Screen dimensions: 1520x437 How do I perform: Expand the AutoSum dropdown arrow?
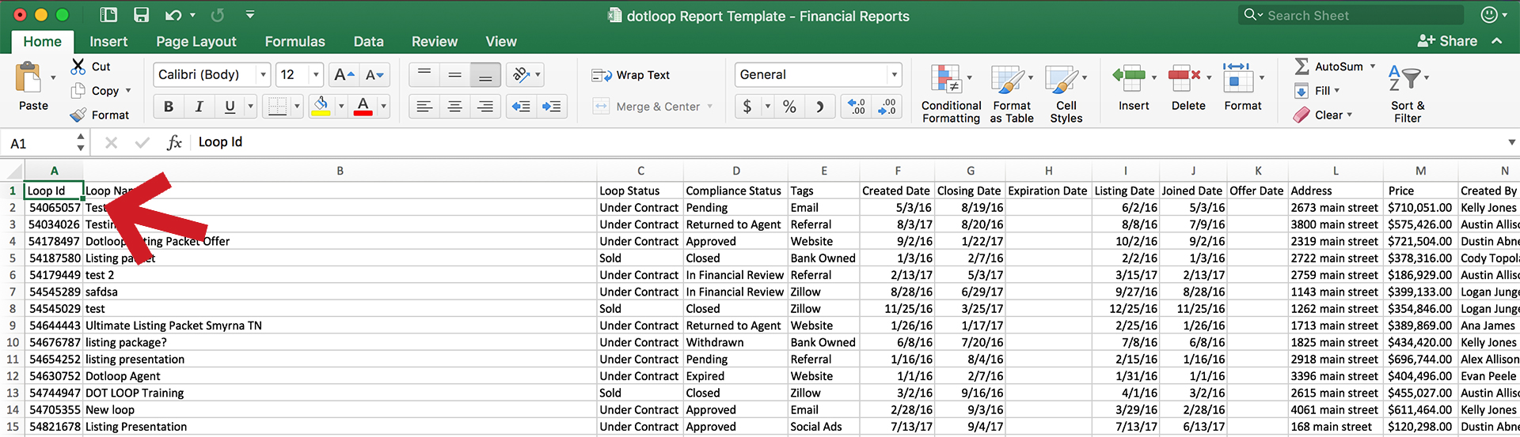point(1373,66)
